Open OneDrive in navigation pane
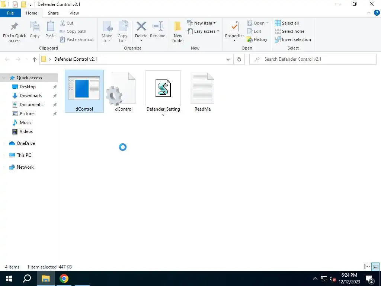Screen dimensions: 381x286 tap(26, 143)
